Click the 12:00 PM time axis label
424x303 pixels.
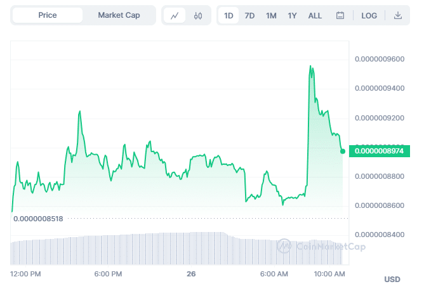[25, 274]
